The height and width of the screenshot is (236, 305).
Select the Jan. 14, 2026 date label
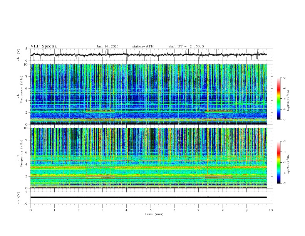107,46
